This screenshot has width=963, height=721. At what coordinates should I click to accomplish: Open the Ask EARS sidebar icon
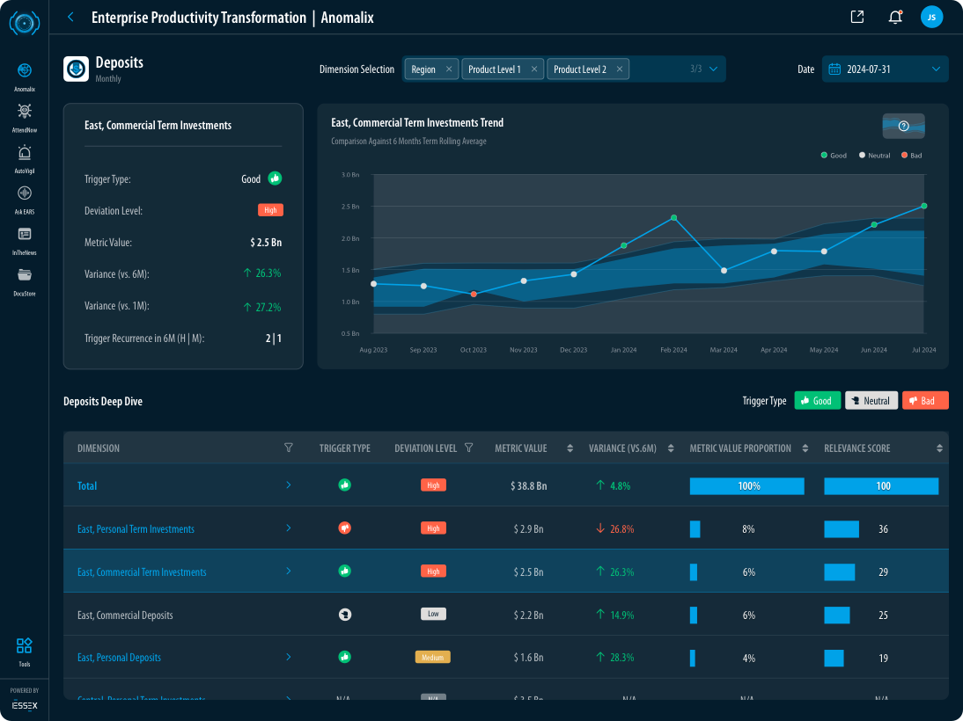point(25,194)
